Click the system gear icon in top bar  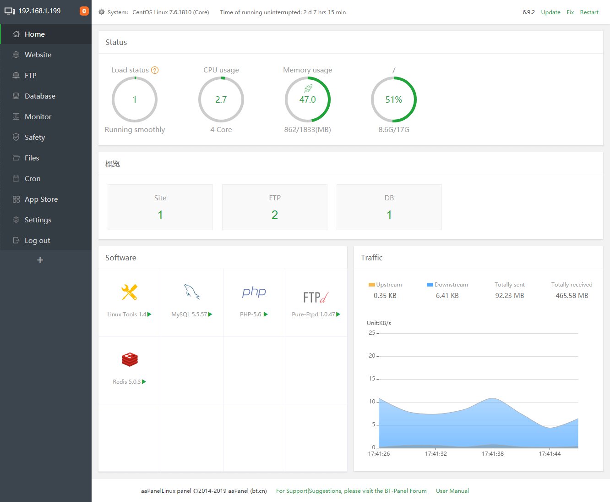coord(102,12)
